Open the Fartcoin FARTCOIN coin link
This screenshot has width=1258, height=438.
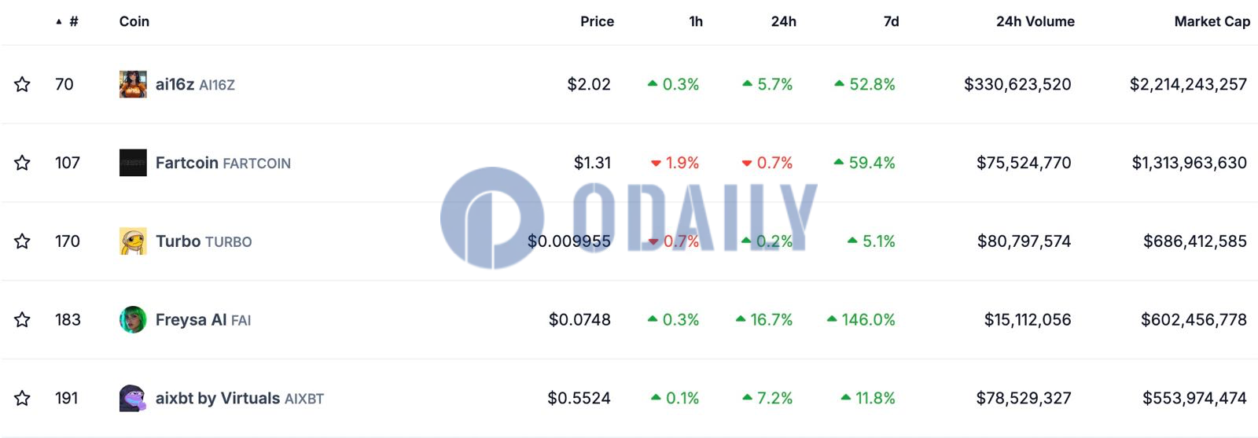pos(223,163)
